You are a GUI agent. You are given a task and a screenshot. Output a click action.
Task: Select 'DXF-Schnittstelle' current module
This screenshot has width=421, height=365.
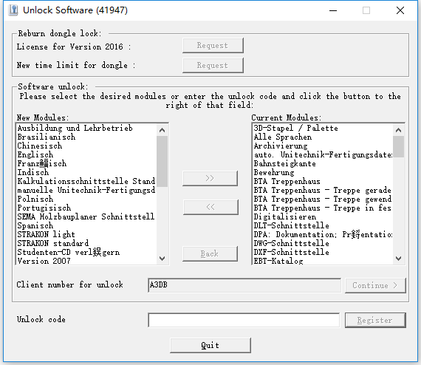pyautogui.click(x=323, y=252)
